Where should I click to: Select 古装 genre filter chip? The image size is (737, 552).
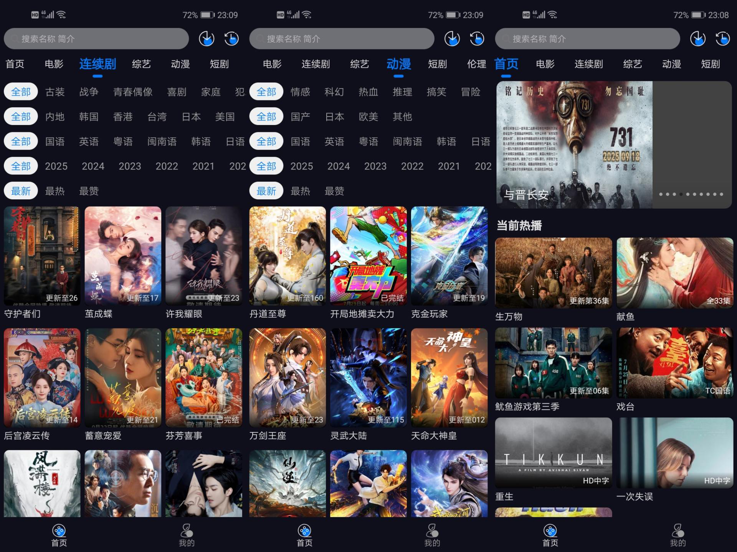click(55, 92)
